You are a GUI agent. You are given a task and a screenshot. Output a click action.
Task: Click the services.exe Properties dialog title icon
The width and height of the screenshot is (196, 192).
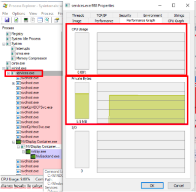(x=68, y=6)
